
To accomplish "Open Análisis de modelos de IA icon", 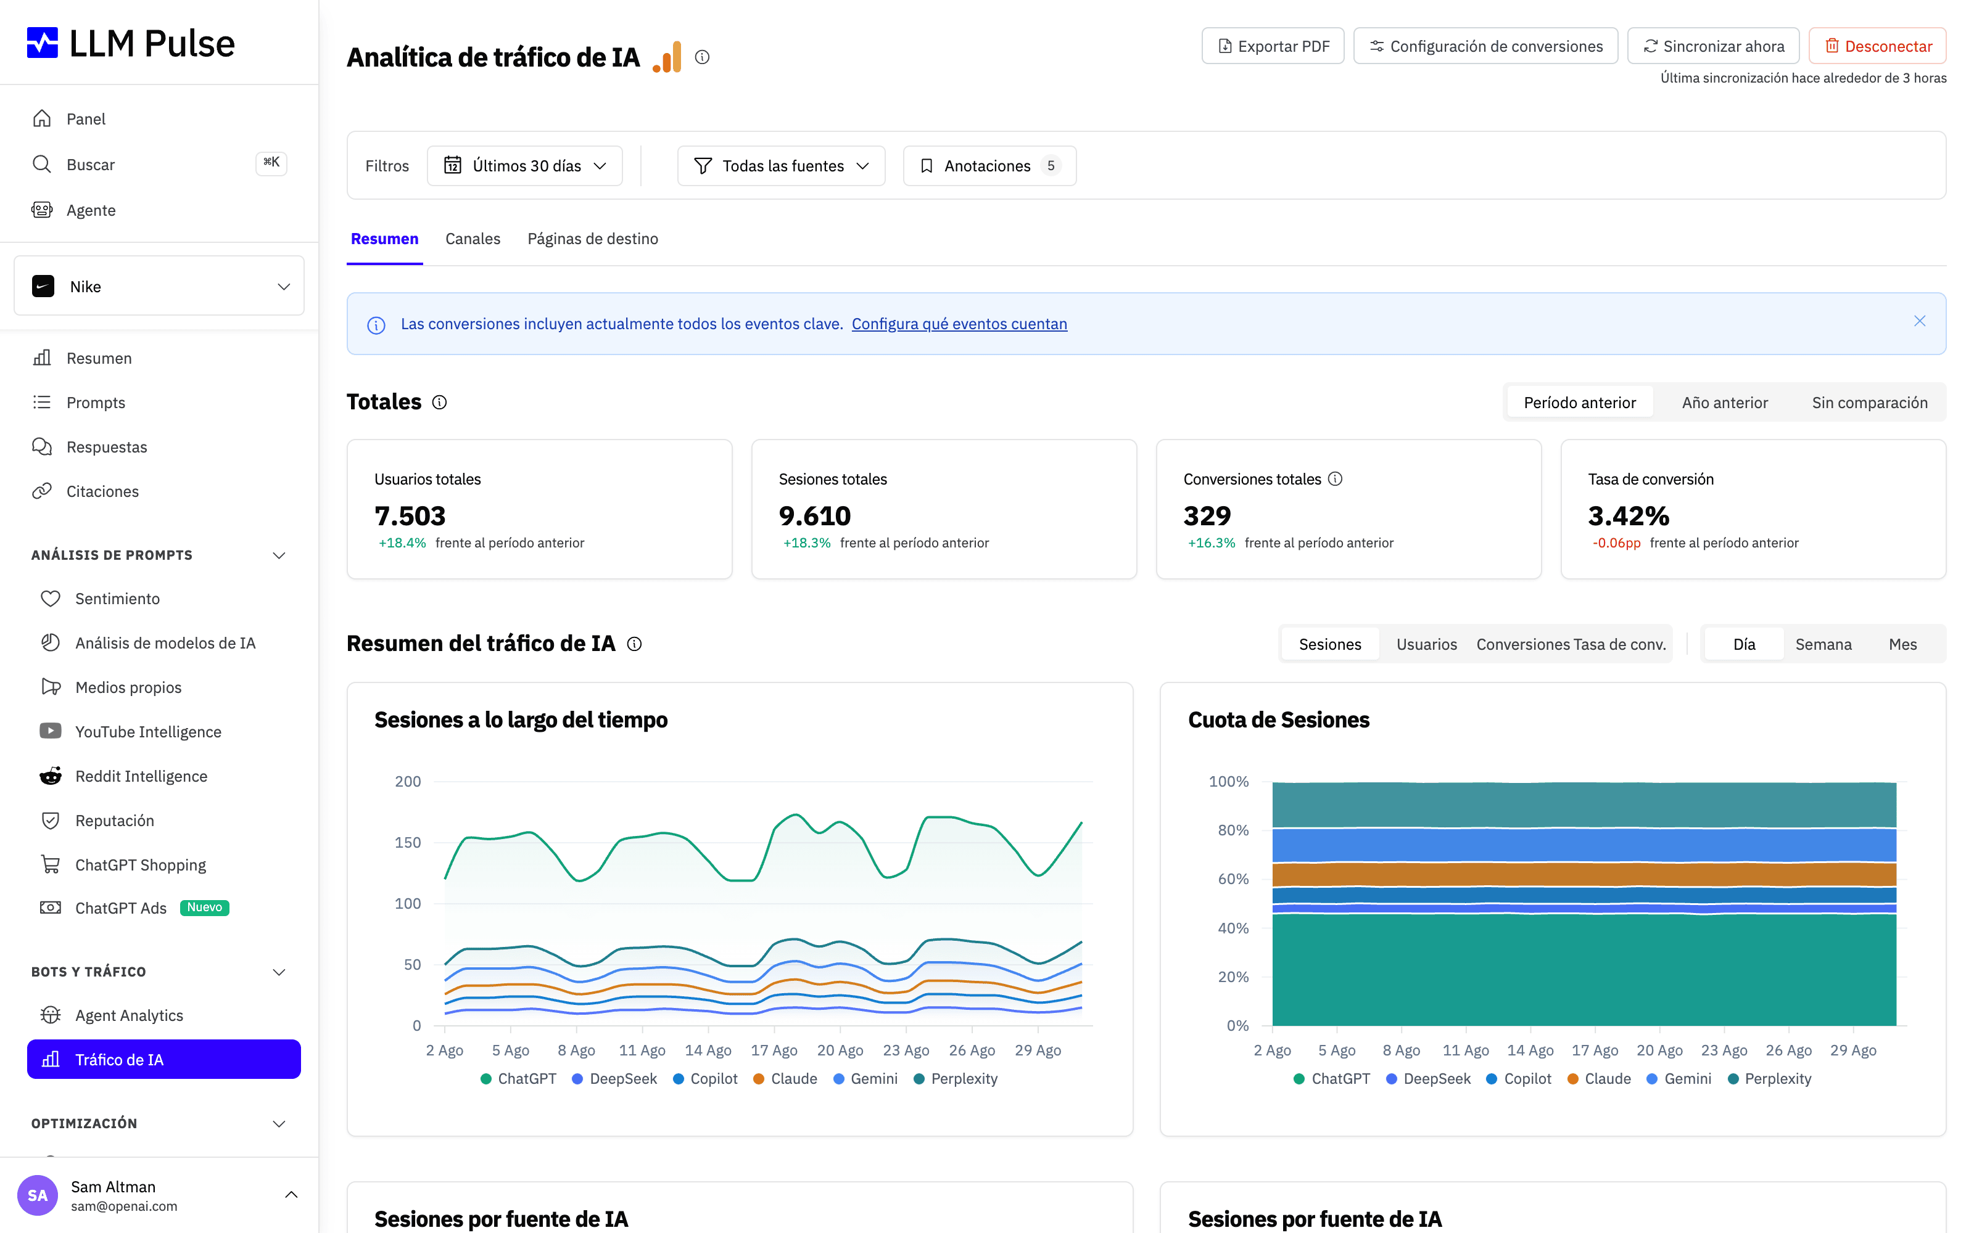I will [51, 642].
